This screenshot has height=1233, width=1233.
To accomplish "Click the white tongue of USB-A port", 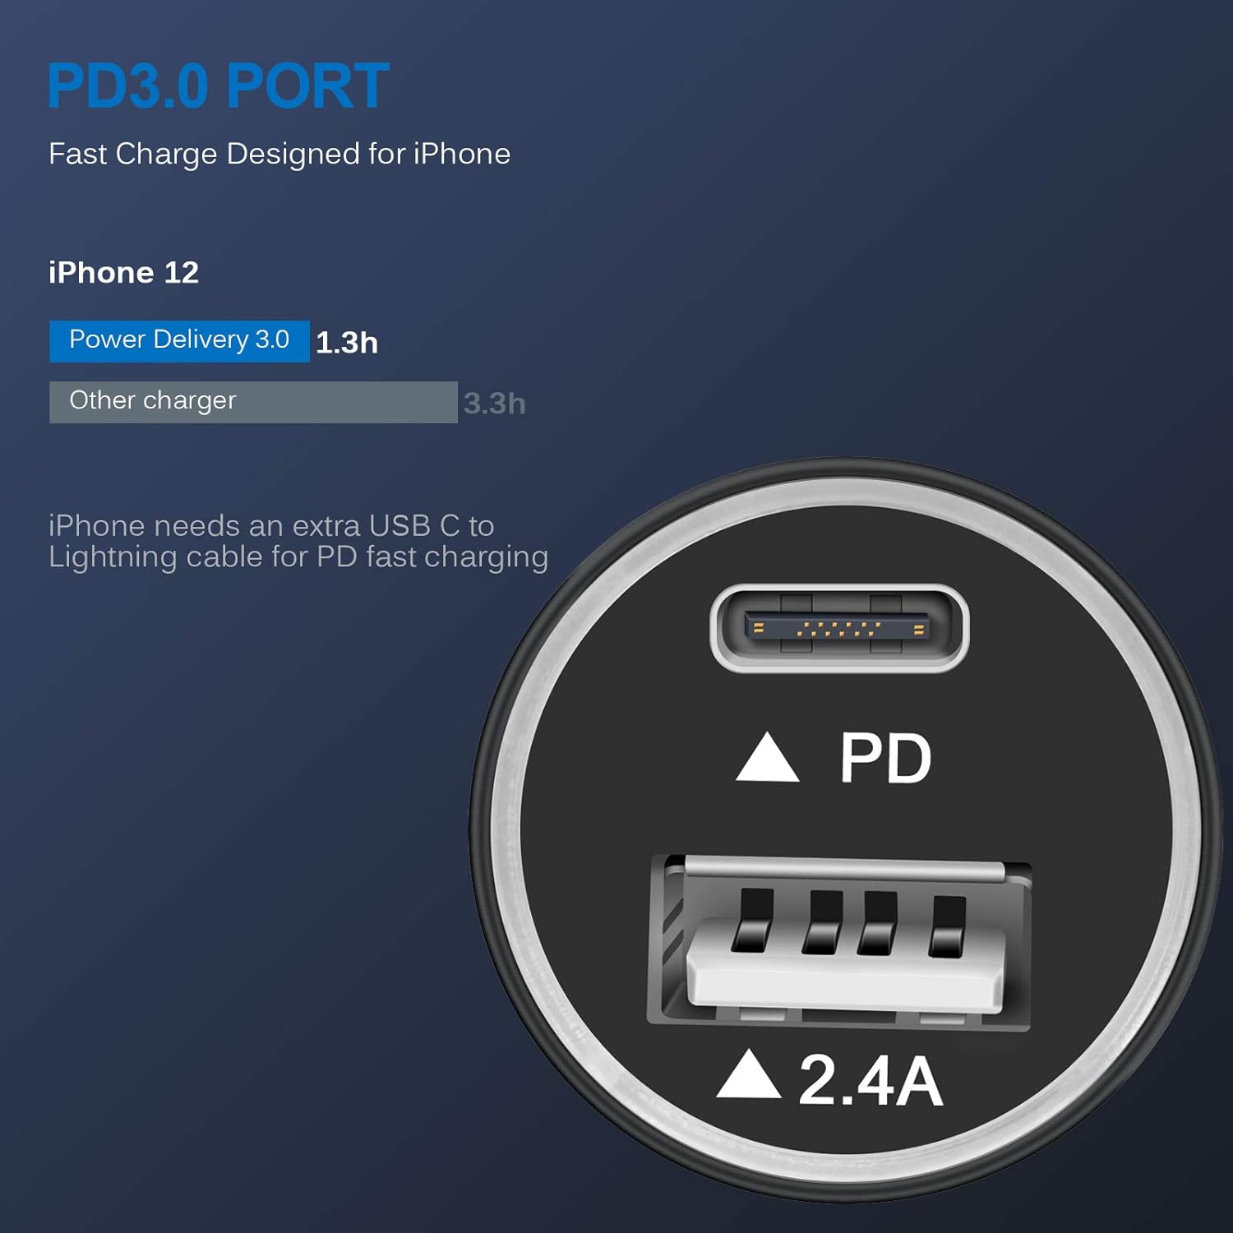I will 845,976.
